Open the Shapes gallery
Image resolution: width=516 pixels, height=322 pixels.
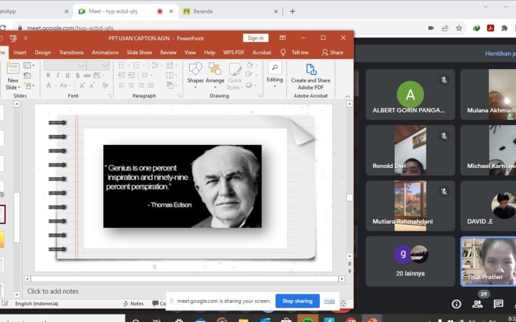[195, 72]
